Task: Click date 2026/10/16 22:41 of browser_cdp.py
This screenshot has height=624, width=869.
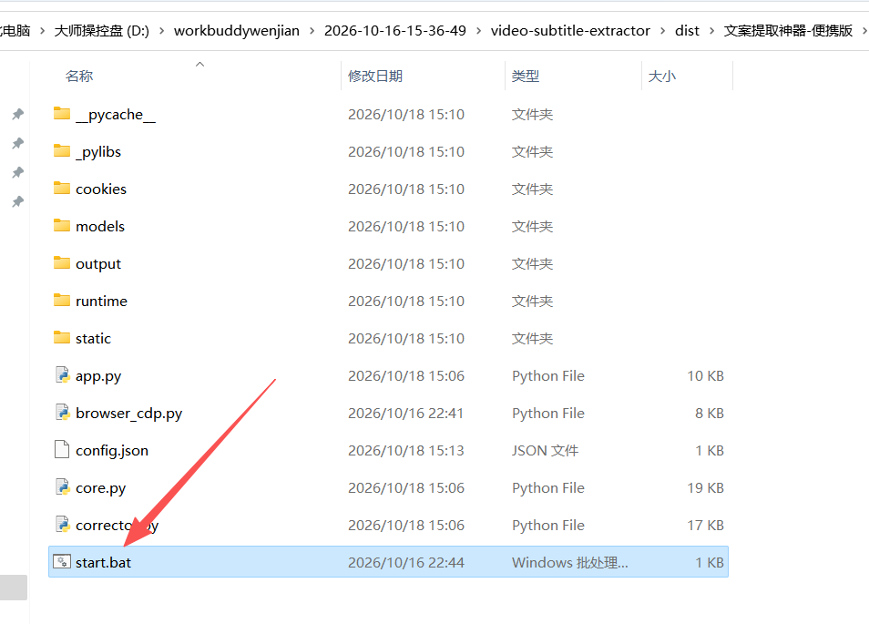Action: [405, 414]
